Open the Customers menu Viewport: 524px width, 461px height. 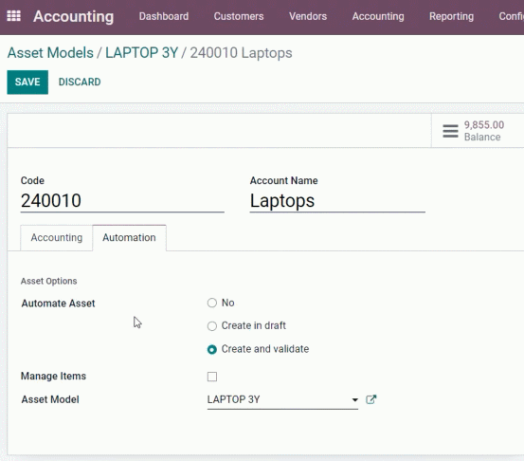click(x=239, y=16)
